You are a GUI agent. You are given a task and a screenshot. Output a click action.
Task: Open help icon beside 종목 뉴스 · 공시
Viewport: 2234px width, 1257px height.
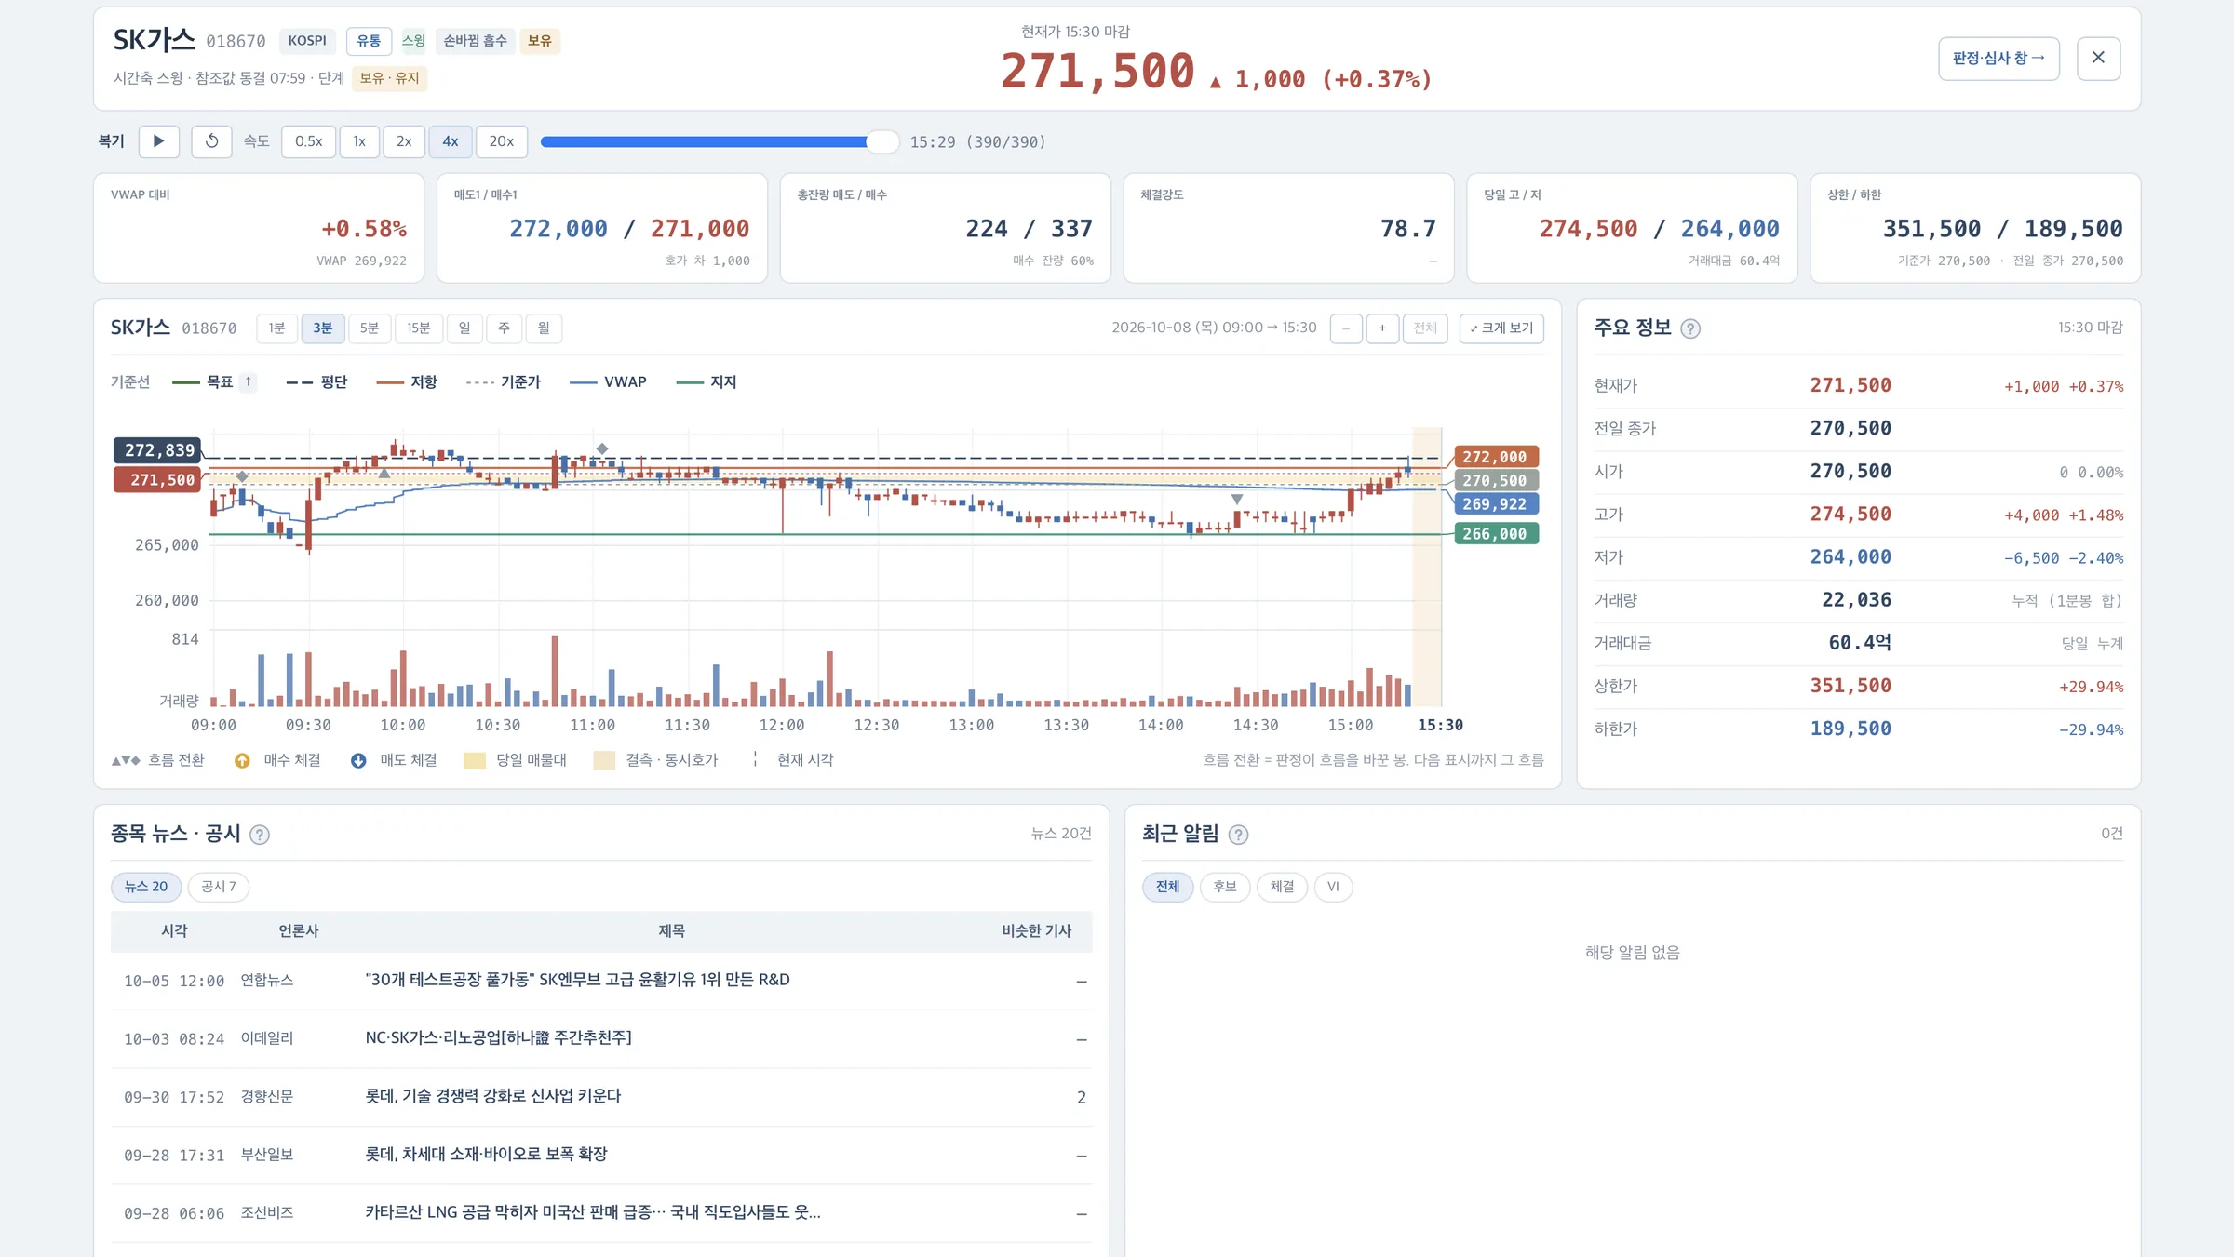(260, 835)
